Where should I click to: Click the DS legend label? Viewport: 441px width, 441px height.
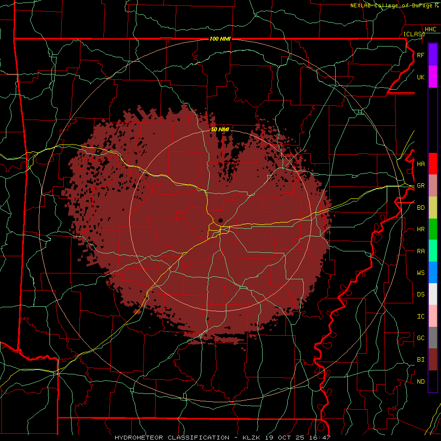[420, 294]
